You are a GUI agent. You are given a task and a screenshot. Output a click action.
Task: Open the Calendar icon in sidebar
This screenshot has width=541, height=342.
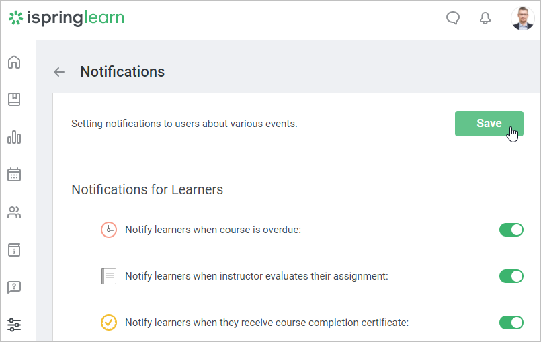pos(14,175)
